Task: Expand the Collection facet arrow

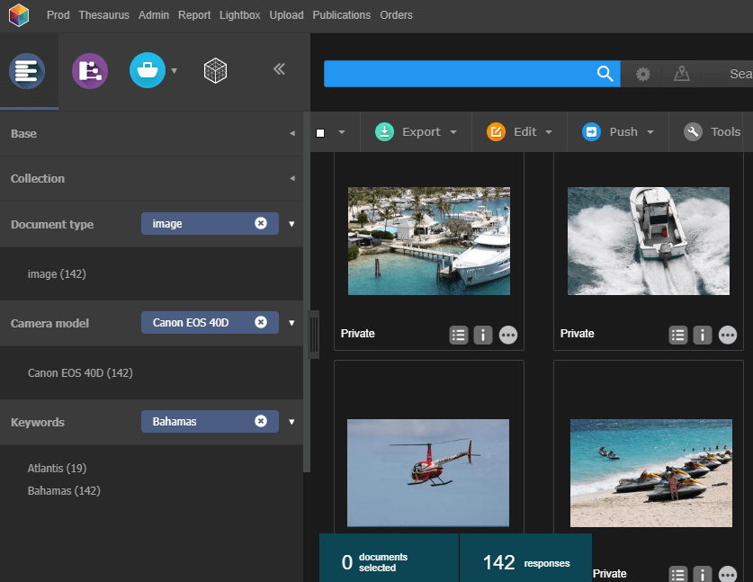Action: (292, 178)
